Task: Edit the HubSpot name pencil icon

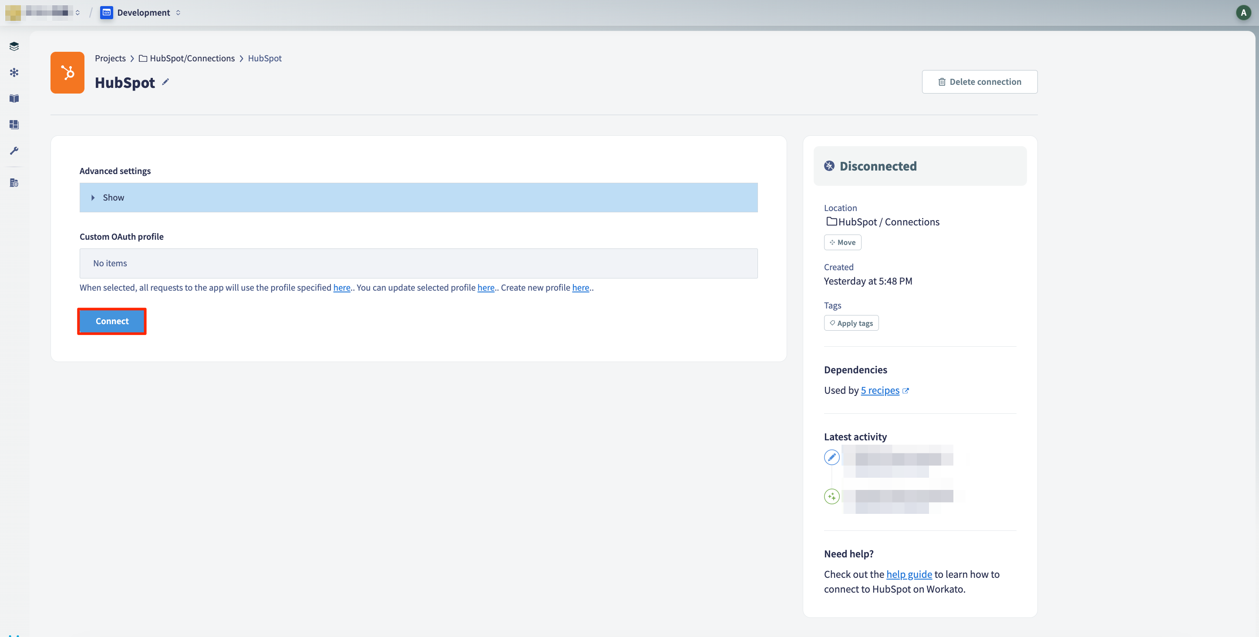Action: [166, 82]
